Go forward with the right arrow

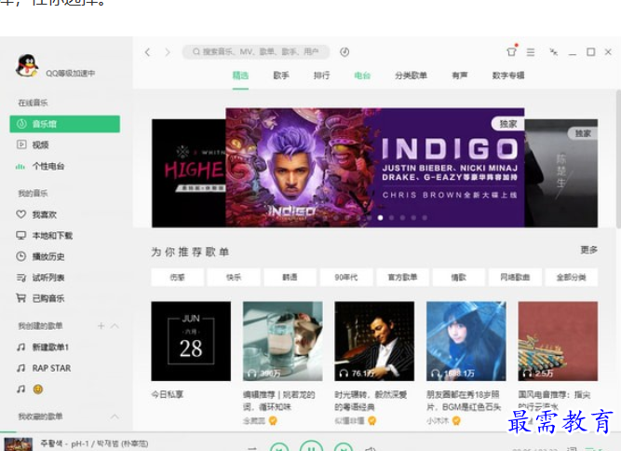(x=168, y=52)
